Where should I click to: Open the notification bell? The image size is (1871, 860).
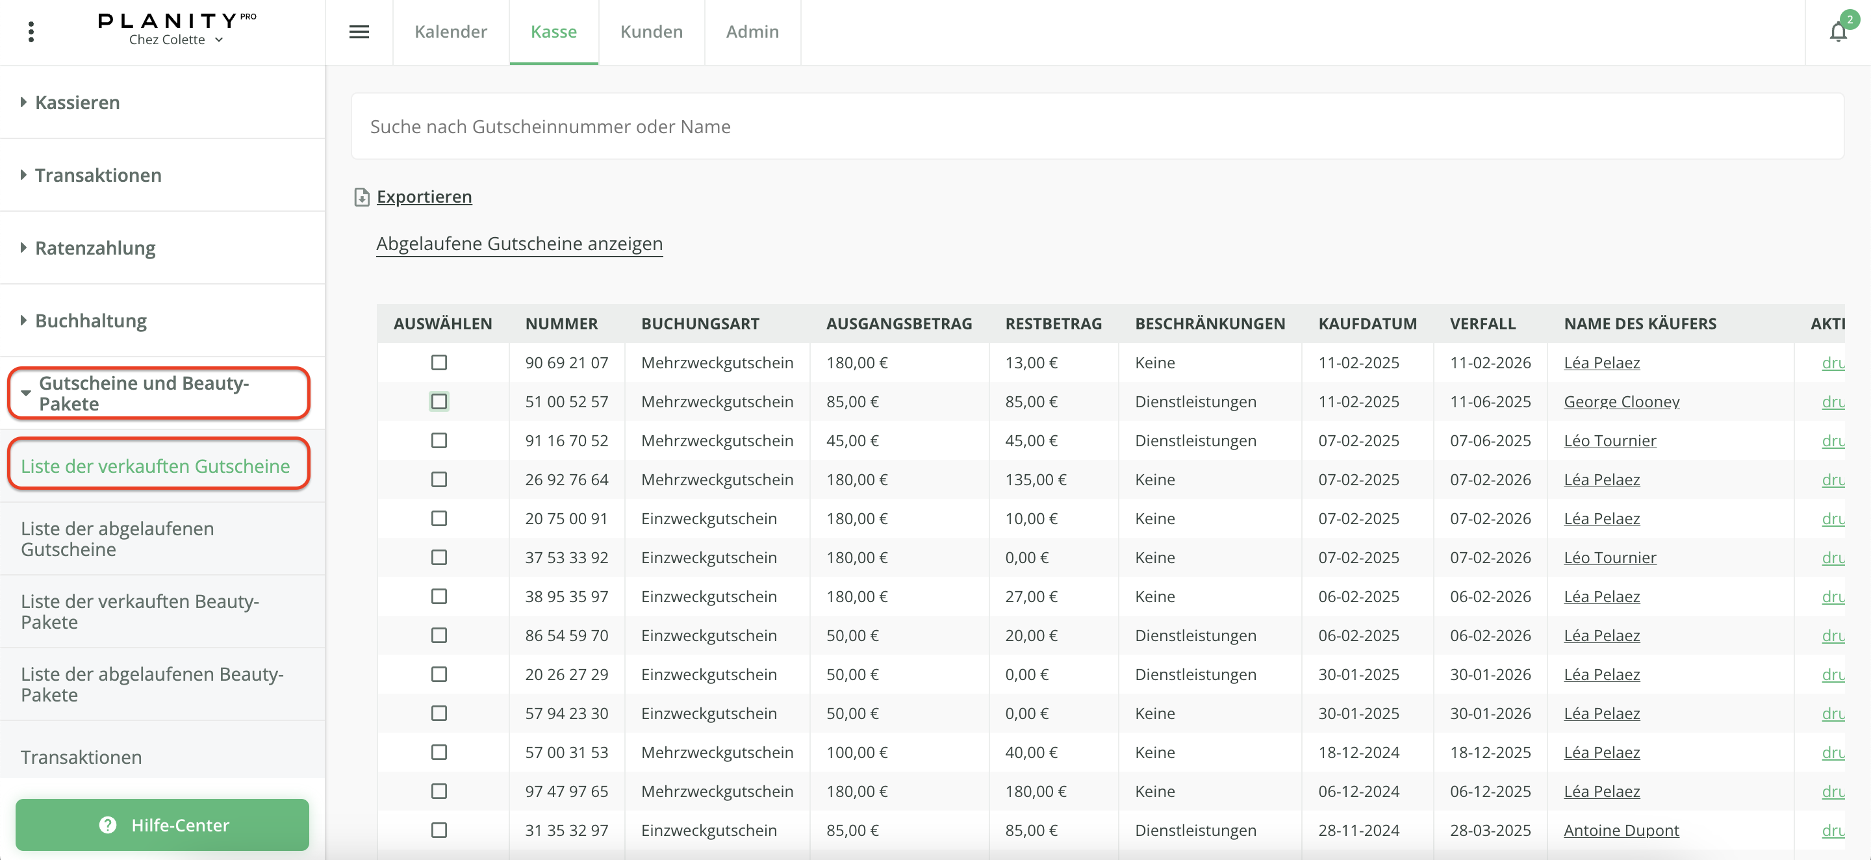tap(1838, 32)
